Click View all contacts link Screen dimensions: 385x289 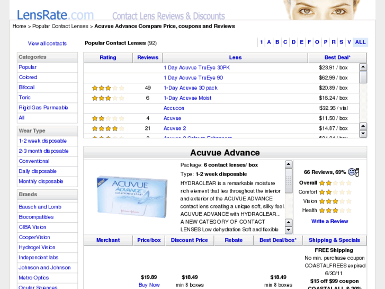tap(47, 43)
